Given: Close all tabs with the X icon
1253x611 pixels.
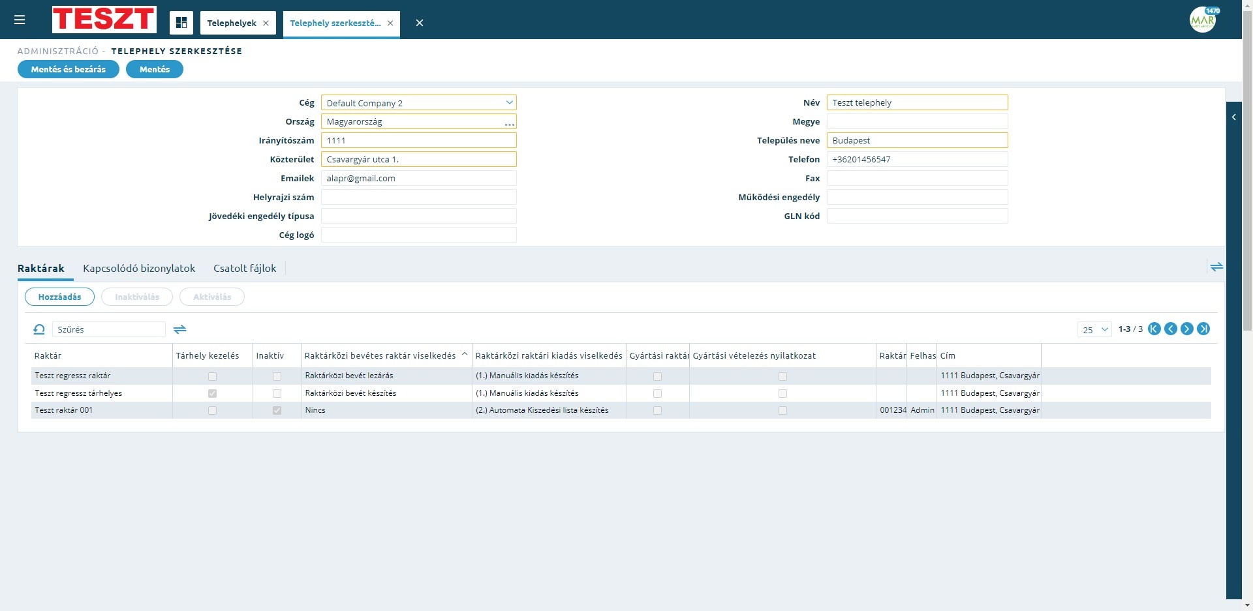Looking at the screenshot, I should point(420,23).
